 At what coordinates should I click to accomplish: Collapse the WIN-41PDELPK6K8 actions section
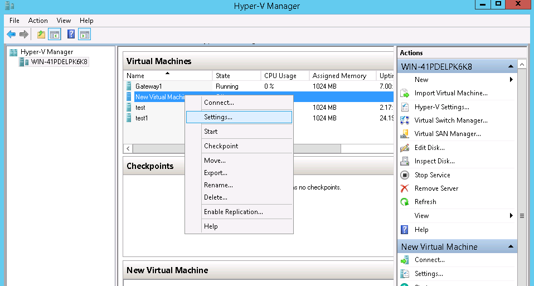click(x=511, y=66)
